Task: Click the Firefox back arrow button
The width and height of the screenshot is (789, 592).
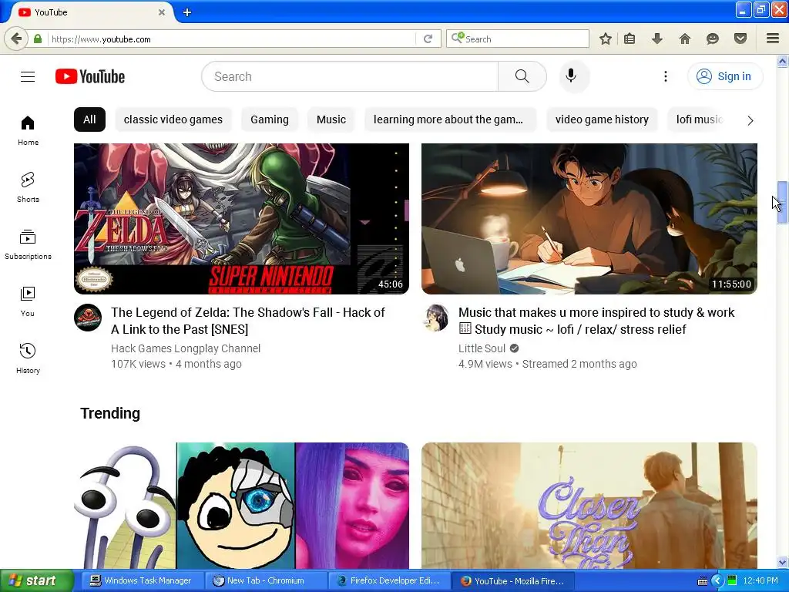Action: click(16, 39)
